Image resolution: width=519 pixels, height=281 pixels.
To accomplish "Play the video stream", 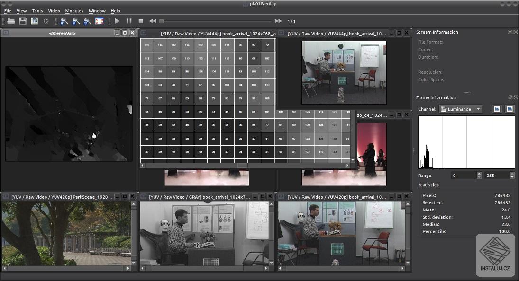I will pyautogui.click(x=117, y=21).
